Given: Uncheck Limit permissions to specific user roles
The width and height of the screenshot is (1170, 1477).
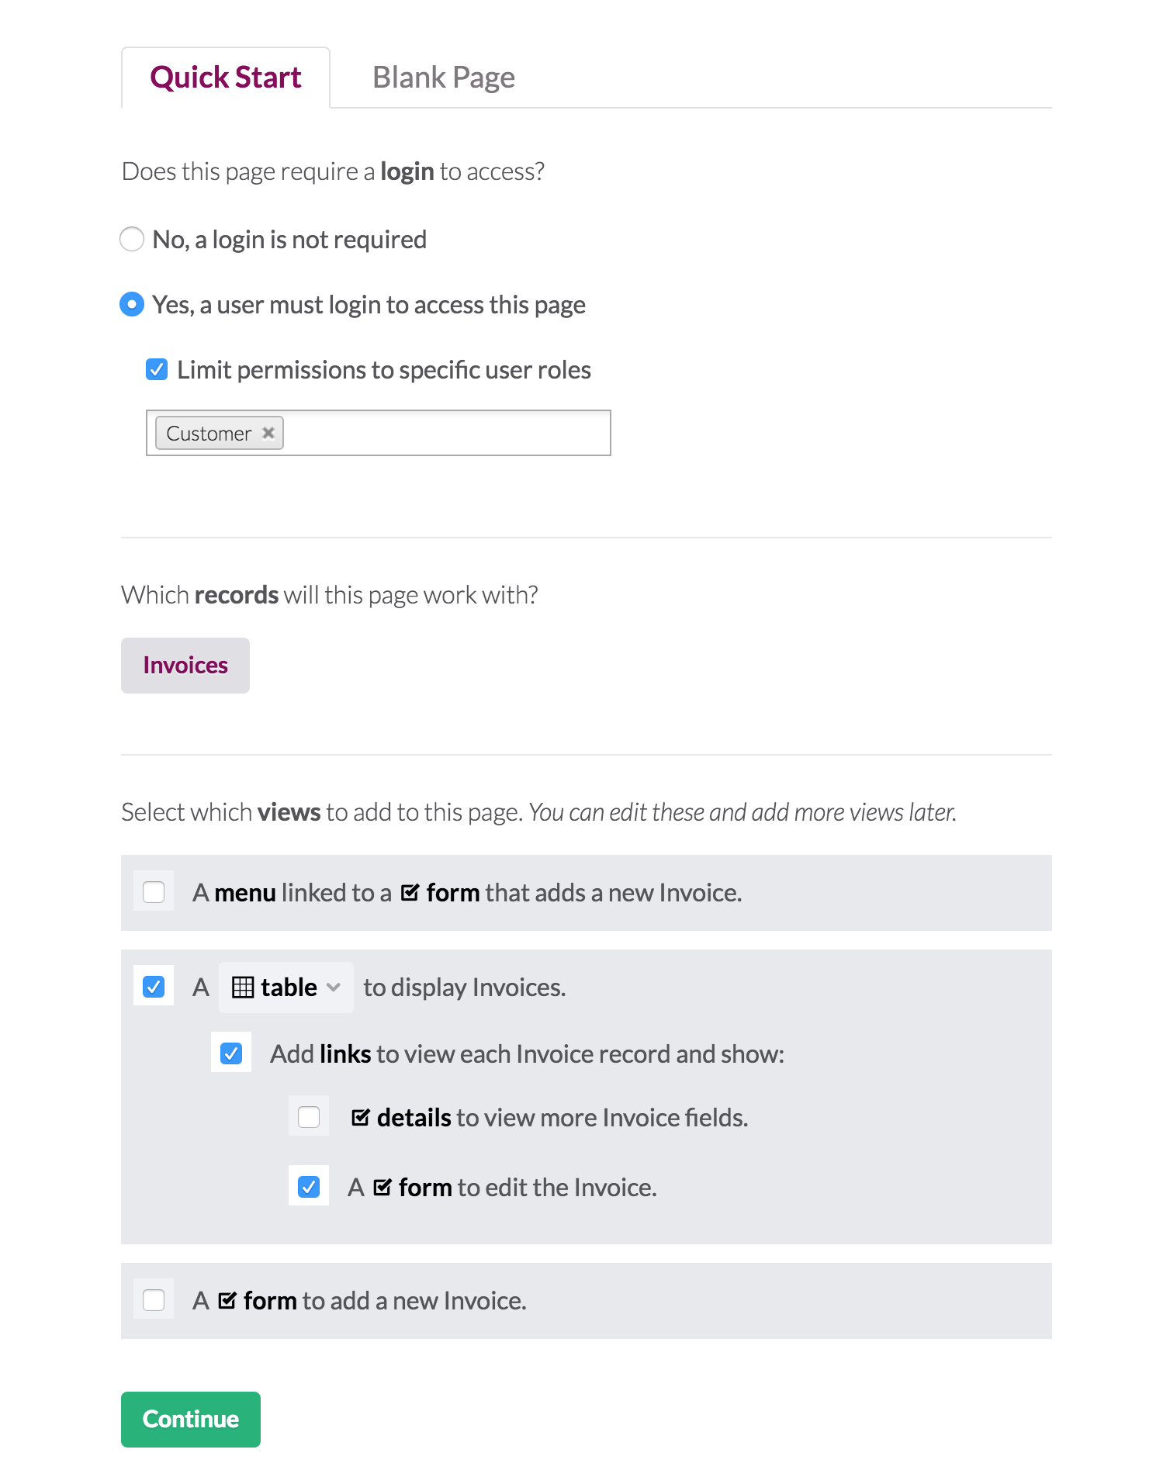Looking at the screenshot, I should pyautogui.click(x=157, y=370).
